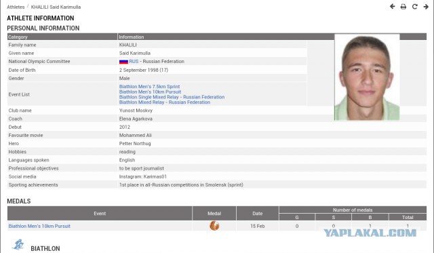Click the National Olympic Committee label
This screenshot has width=434, height=253.
39,62
